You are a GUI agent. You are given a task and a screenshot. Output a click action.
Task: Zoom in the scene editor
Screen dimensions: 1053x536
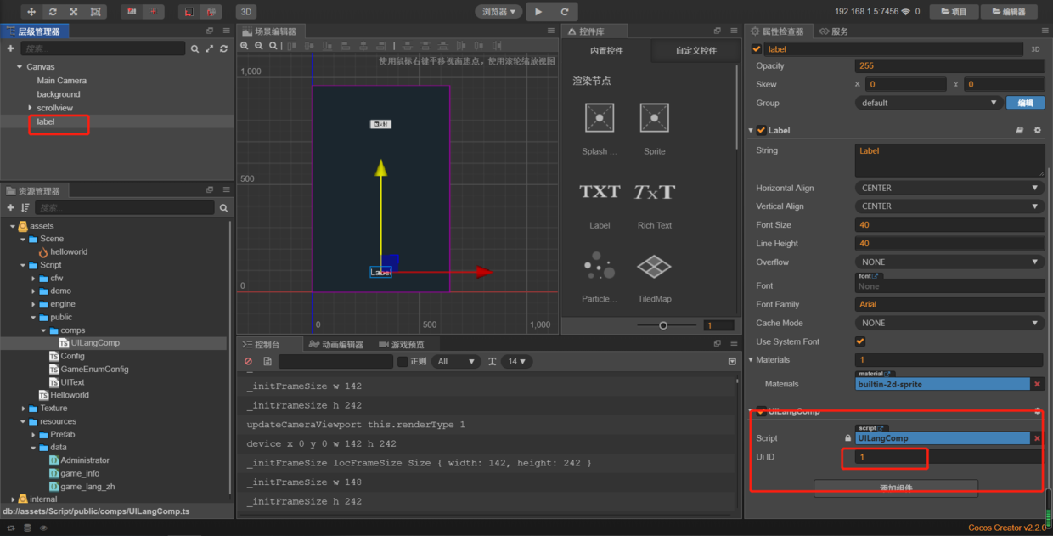coord(245,46)
